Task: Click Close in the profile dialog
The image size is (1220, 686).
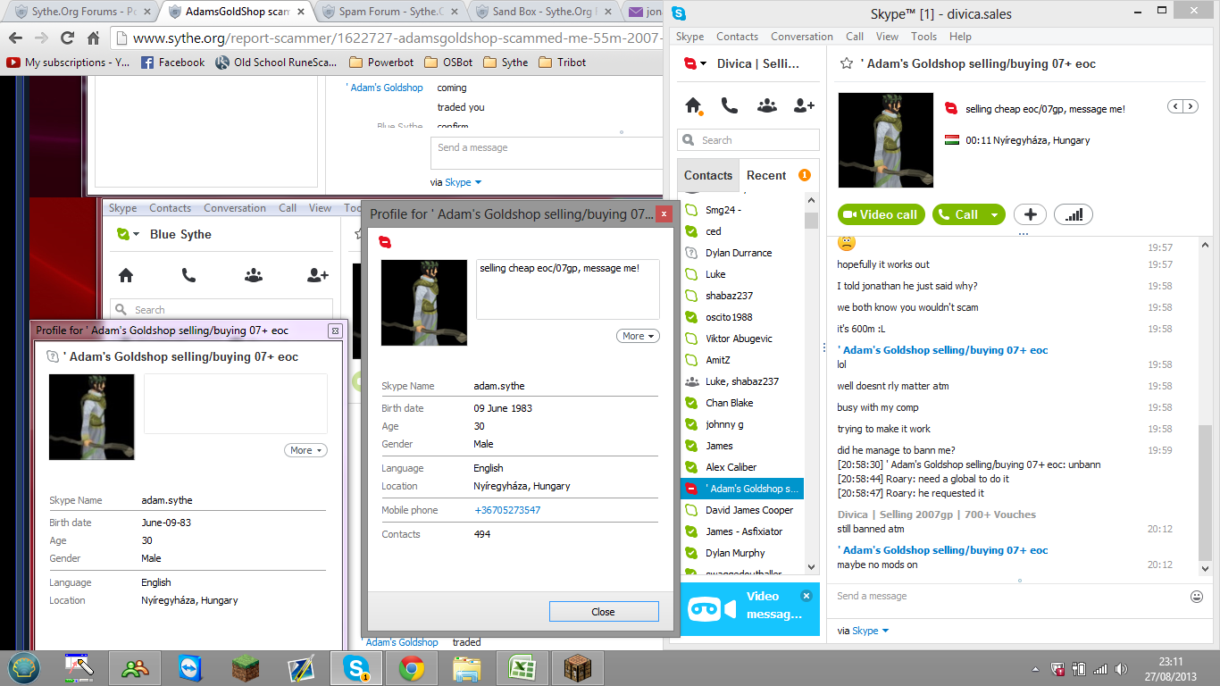Action: click(x=604, y=612)
